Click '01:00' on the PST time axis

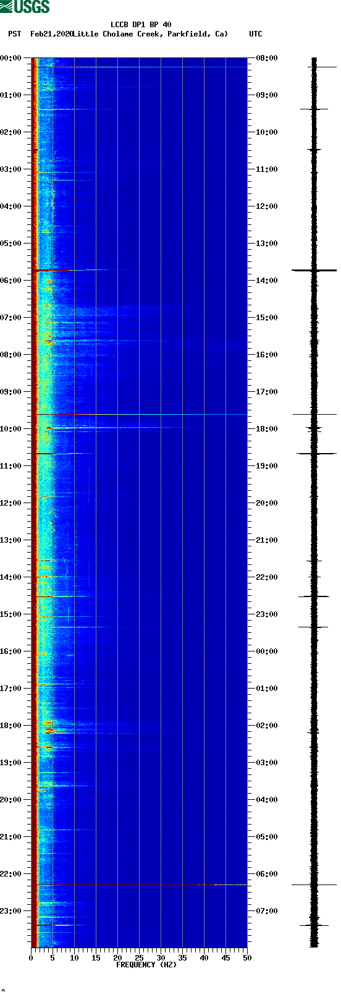click(x=11, y=95)
